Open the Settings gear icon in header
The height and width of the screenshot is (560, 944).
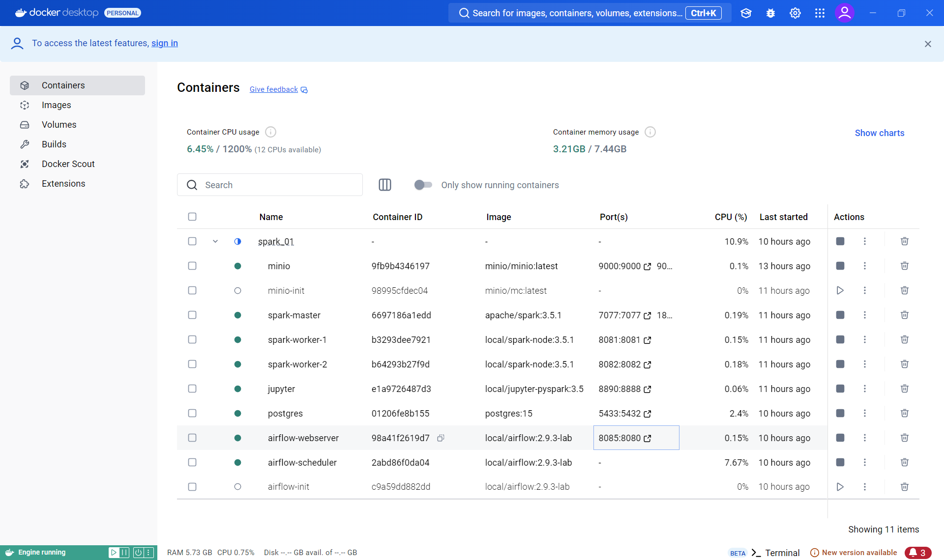[x=795, y=13]
